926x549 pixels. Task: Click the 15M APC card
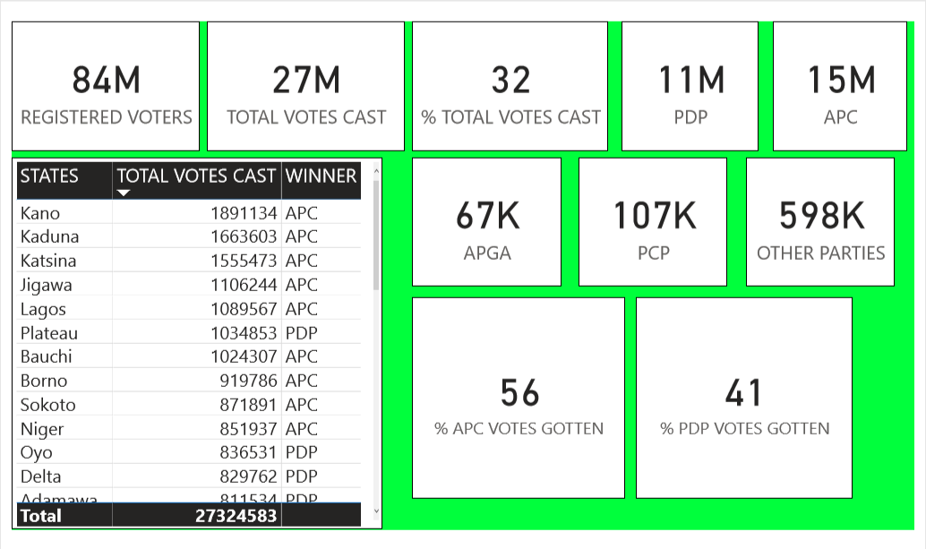coord(840,87)
